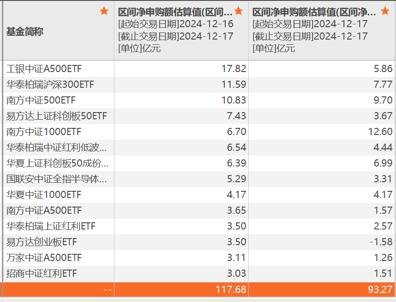396x302 pixels.
Task: Select 易方达上证科创板50ETF row
Action: pos(57,116)
